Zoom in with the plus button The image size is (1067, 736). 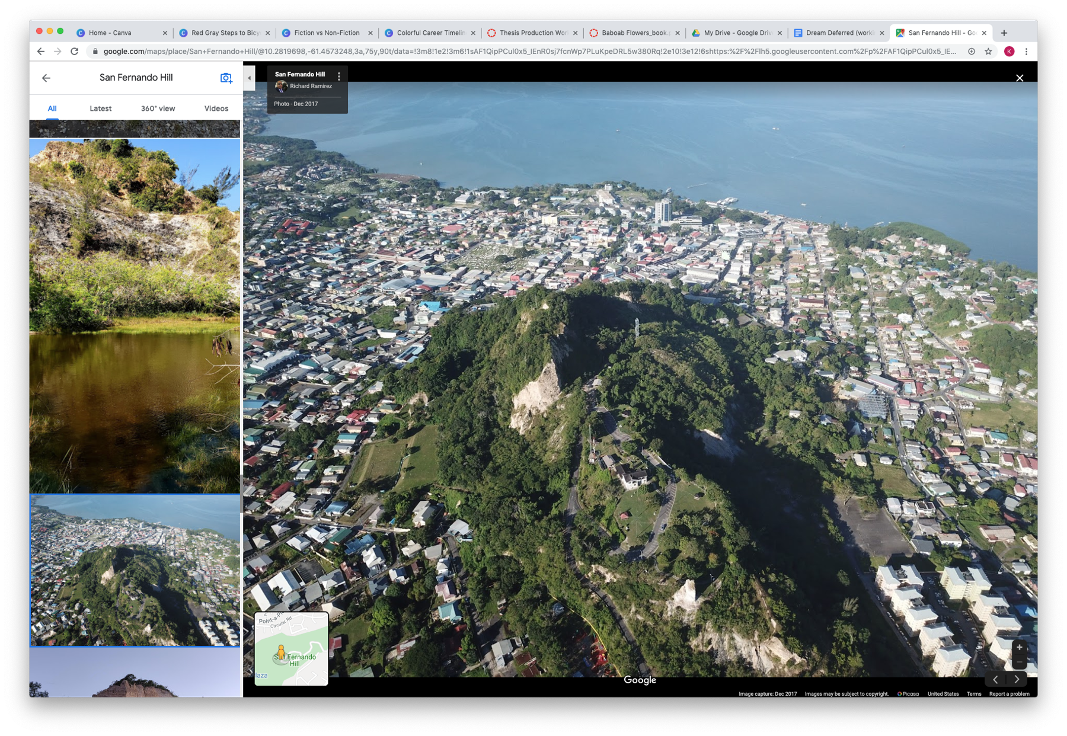1019,647
